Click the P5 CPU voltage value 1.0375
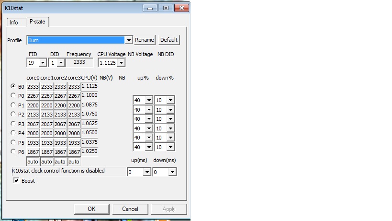Image resolution: width=392 pixels, height=221 pixels. [90, 142]
